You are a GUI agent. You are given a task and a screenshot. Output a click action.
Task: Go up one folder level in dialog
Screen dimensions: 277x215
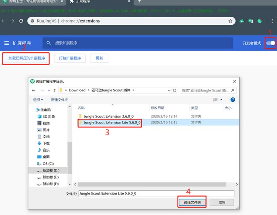coord(55,90)
